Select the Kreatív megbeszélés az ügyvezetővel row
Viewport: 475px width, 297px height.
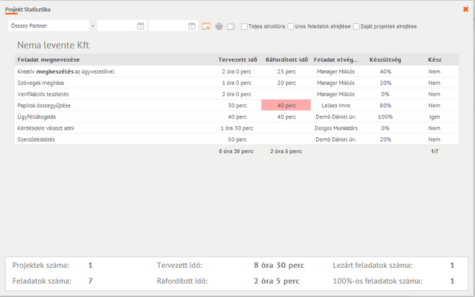coord(237,72)
